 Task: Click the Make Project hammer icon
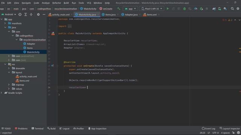[x=119, y=9]
